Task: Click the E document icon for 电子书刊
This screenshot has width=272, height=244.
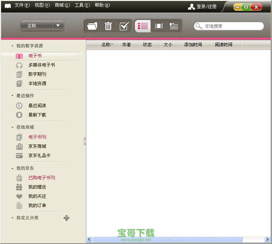Action: click(x=19, y=137)
